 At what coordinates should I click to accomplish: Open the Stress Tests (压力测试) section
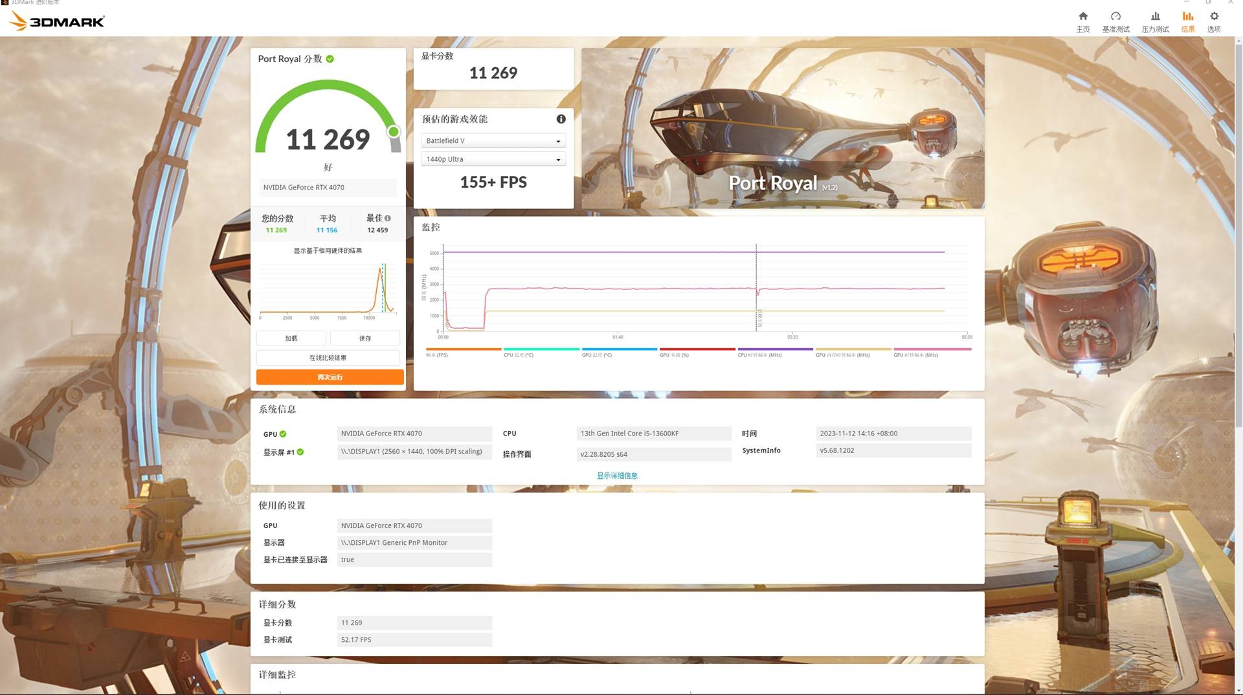[1155, 21]
